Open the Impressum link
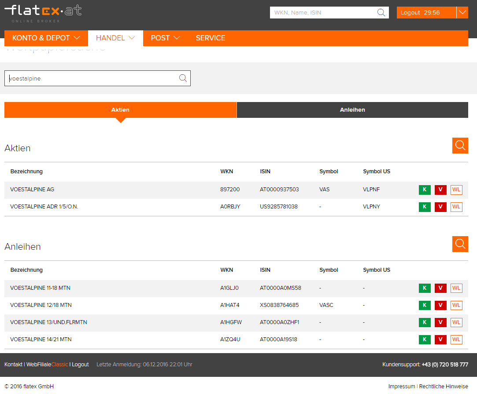 pos(402,387)
